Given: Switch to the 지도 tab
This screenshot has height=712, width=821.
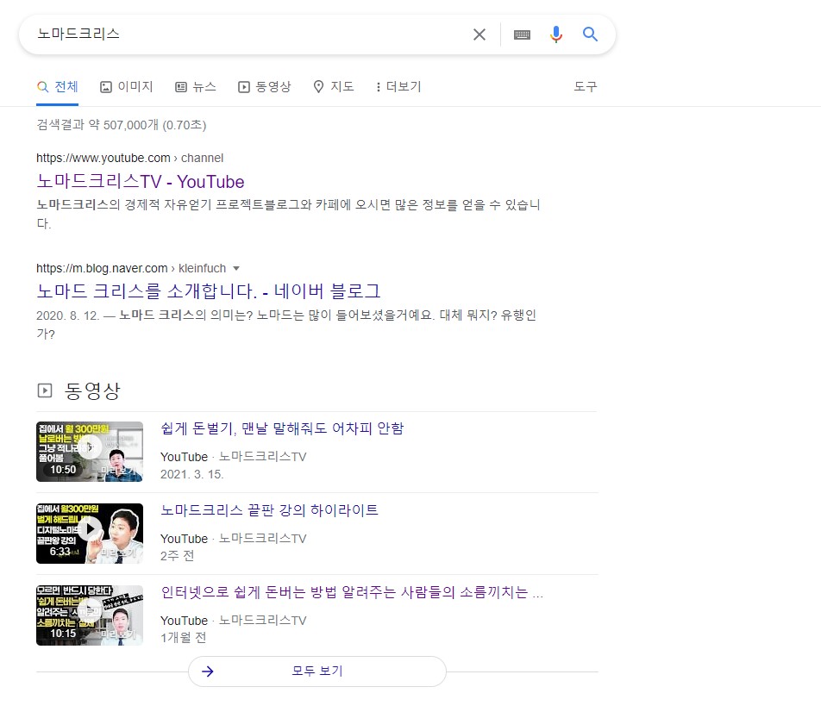Looking at the screenshot, I should [334, 87].
